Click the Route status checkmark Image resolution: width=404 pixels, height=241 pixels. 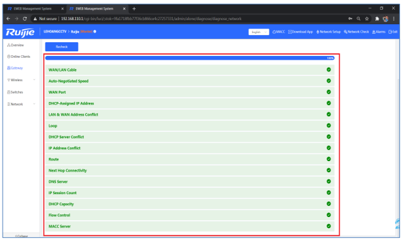[x=329, y=159]
